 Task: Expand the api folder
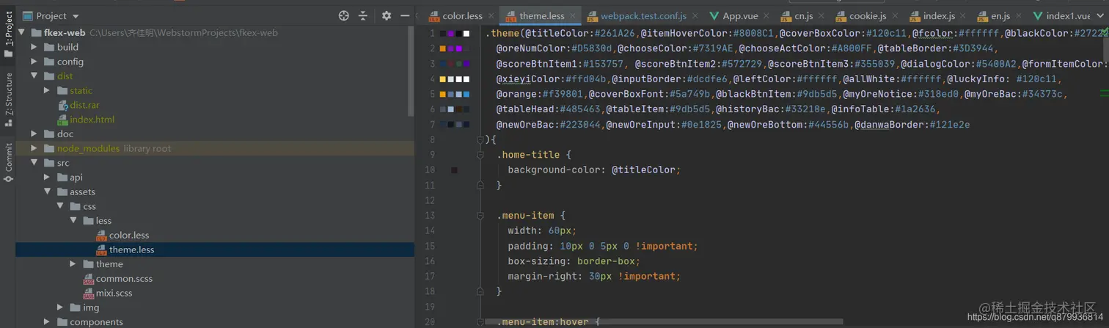(x=47, y=178)
